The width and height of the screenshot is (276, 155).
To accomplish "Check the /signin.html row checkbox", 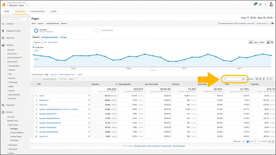I will click(32, 136).
